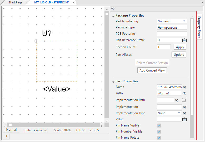
Task: Toggle visibility eye for the suffix property
Action: point(184,93)
